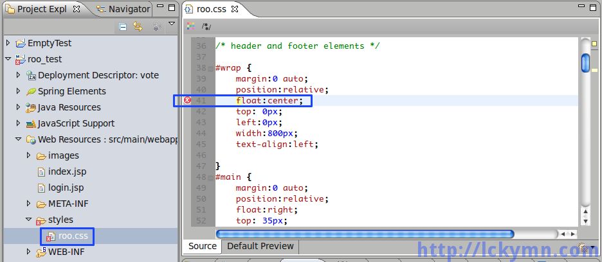Close the roo.css editor tab

pos(235,9)
